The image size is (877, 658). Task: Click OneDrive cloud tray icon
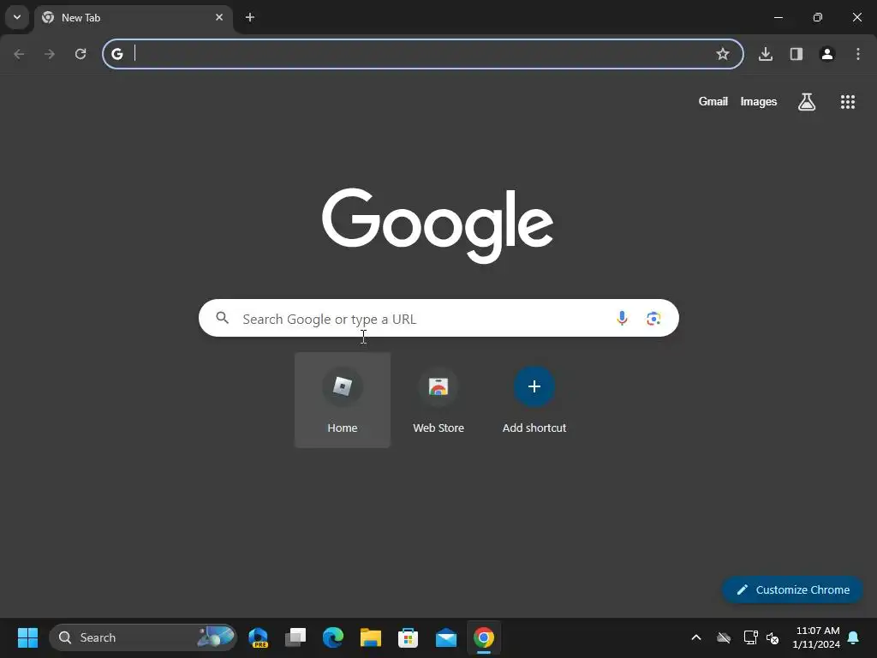pos(724,637)
